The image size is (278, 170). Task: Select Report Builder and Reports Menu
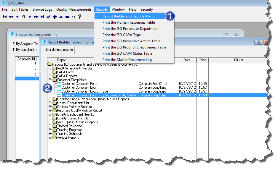(x=128, y=16)
